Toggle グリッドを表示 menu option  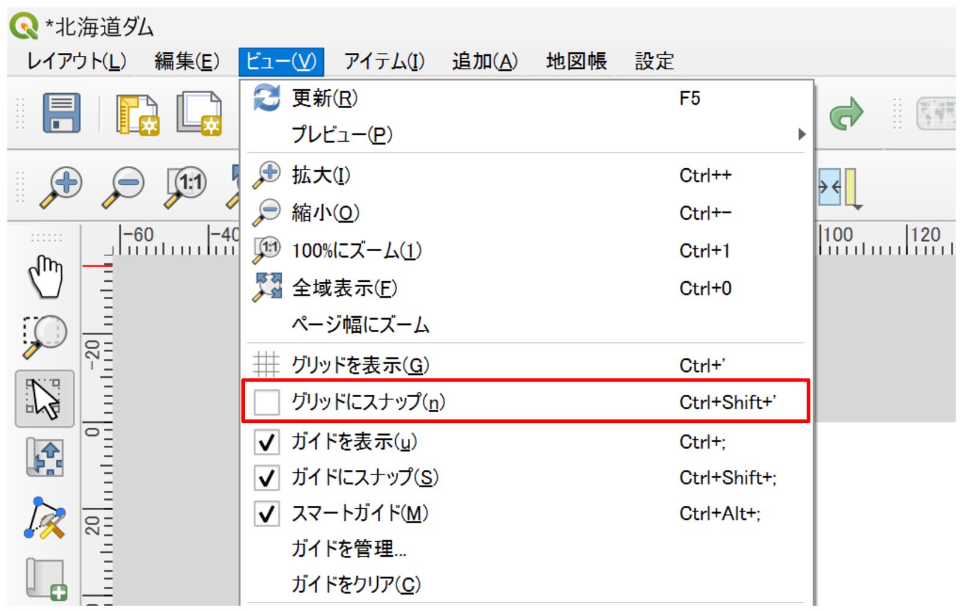525,365
